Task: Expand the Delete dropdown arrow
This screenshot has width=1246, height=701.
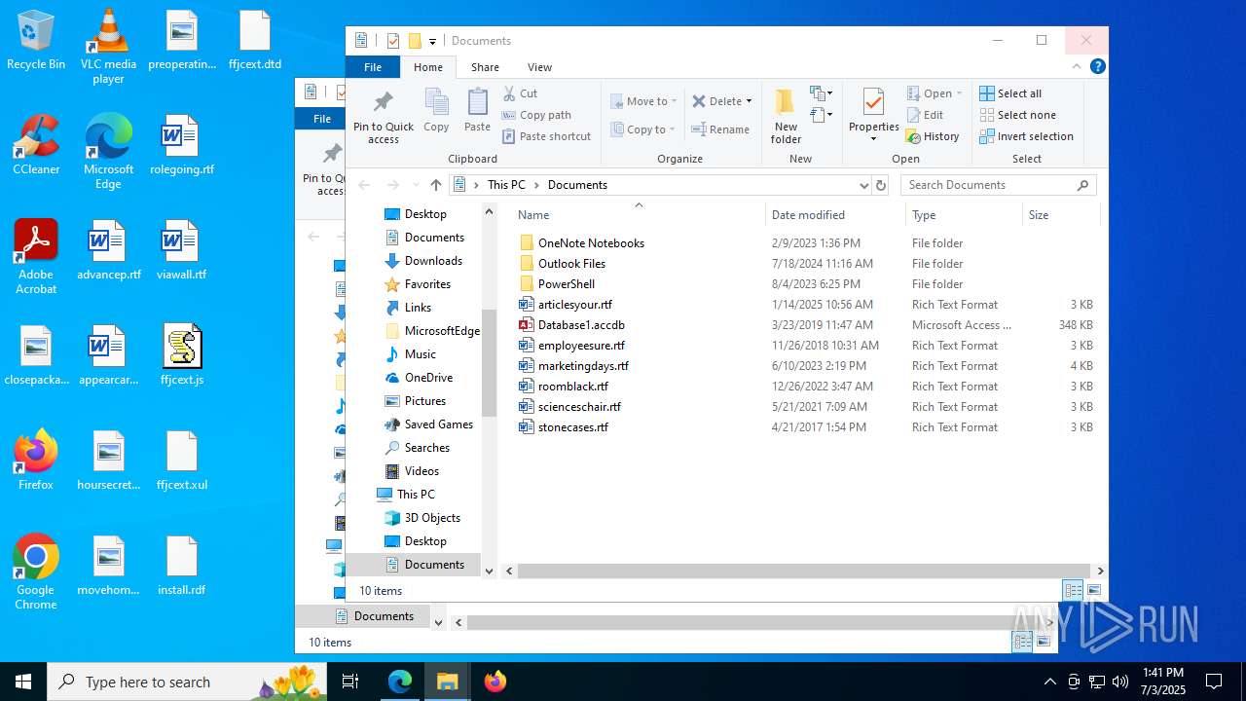Action: pos(749,101)
